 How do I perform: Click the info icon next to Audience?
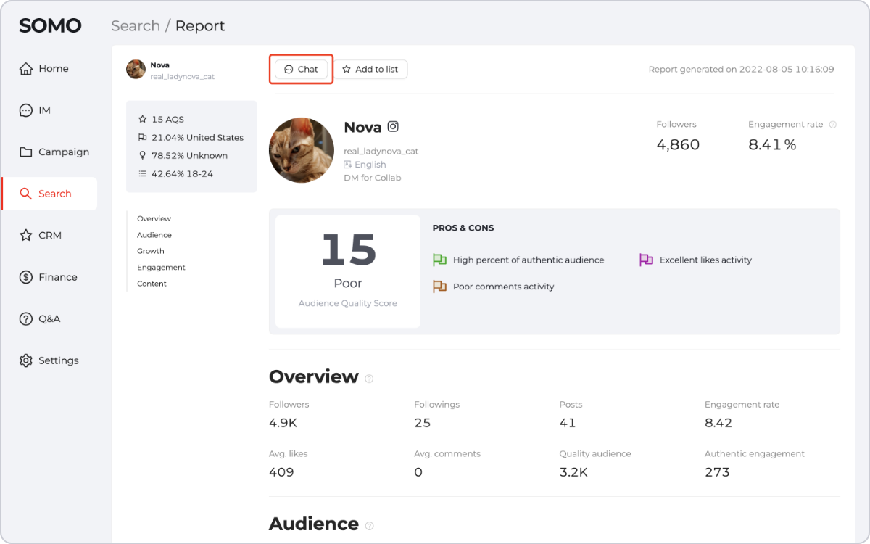click(369, 526)
